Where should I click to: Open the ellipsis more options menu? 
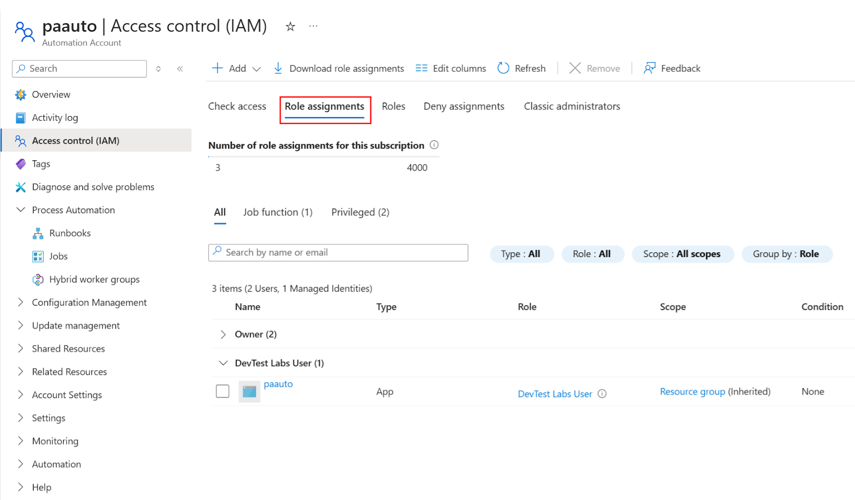[x=313, y=26]
